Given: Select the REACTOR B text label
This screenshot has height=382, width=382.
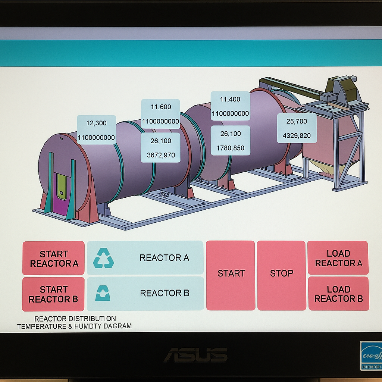Looking at the screenshot, I should pyautogui.click(x=165, y=293).
